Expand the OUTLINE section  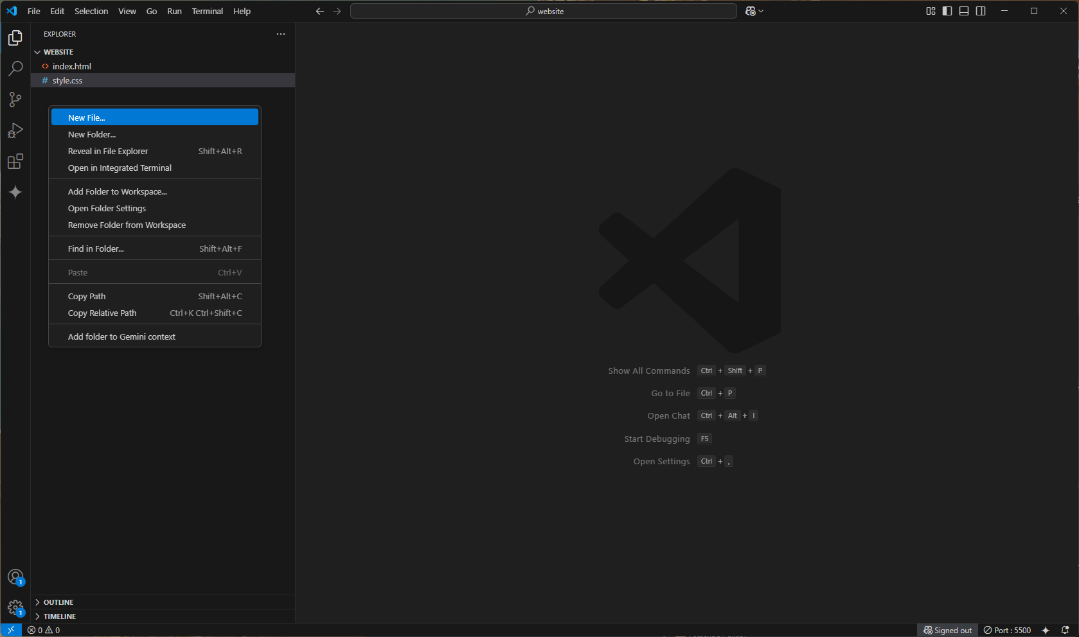[x=58, y=602]
